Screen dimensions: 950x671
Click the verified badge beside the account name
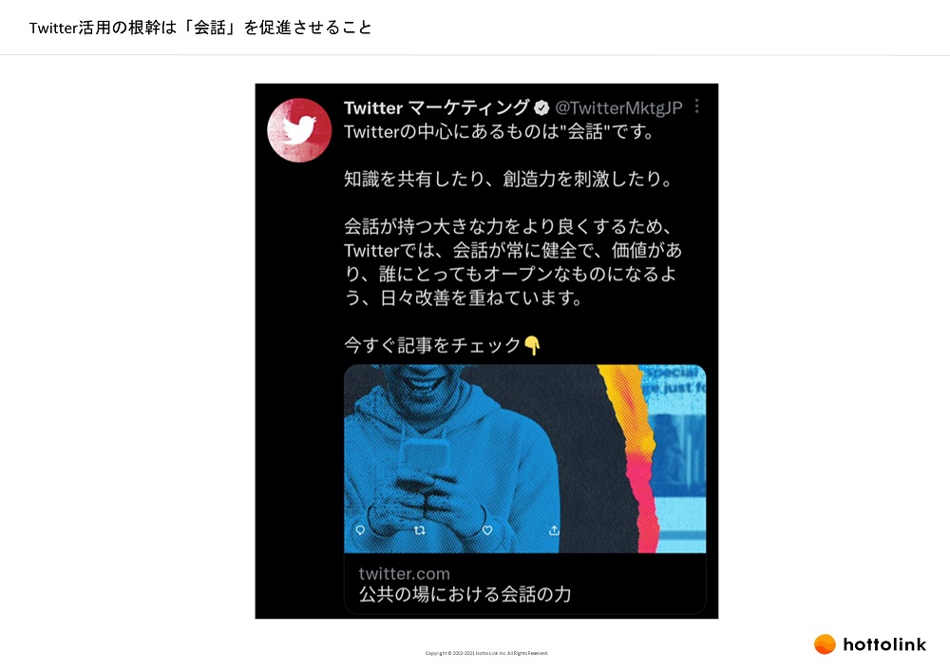pyautogui.click(x=541, y=108)
